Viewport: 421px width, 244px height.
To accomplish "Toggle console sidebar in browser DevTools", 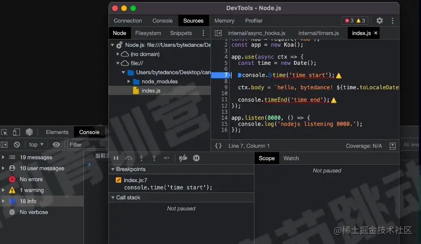I will point(4,145).
